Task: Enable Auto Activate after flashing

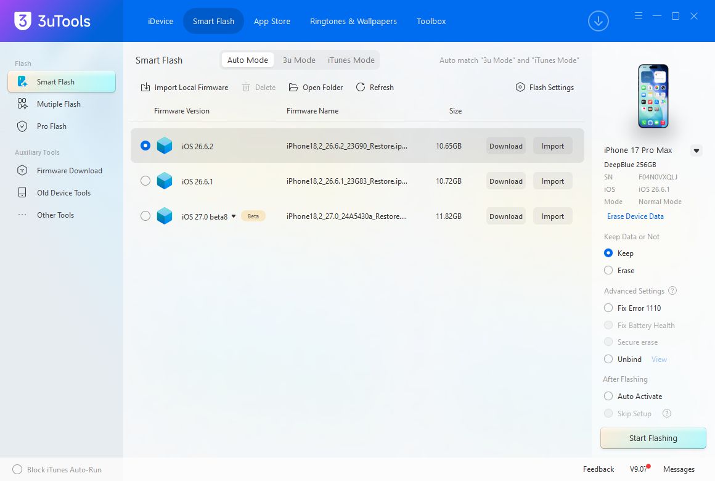Action: pos(608,396)
